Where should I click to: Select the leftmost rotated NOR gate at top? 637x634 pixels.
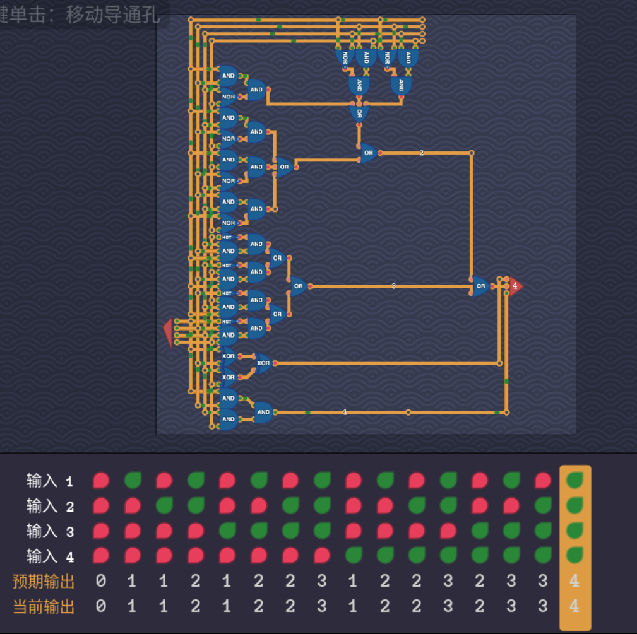(x=345, y=58)
